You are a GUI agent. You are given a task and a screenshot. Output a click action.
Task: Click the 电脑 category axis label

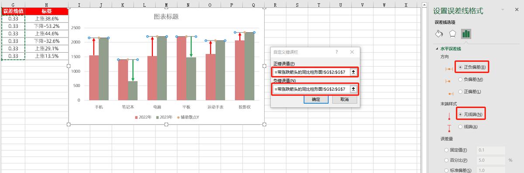(x=157, y=107)
